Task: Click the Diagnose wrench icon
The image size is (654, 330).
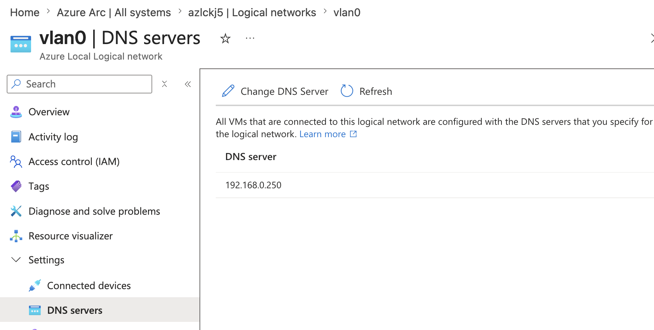Action: [x=16, y=211]
